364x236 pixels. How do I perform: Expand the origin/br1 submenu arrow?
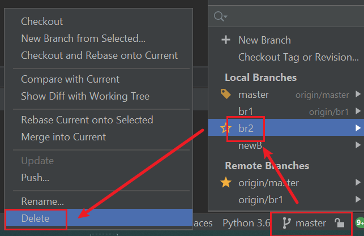(x=358, y=199)
